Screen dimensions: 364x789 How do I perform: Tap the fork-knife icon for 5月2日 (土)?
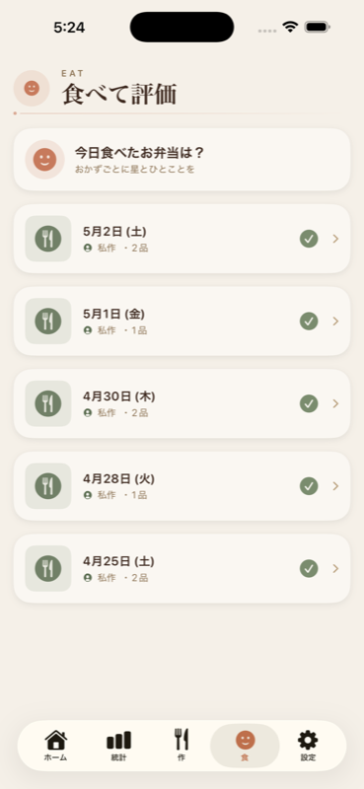[47, 239]
